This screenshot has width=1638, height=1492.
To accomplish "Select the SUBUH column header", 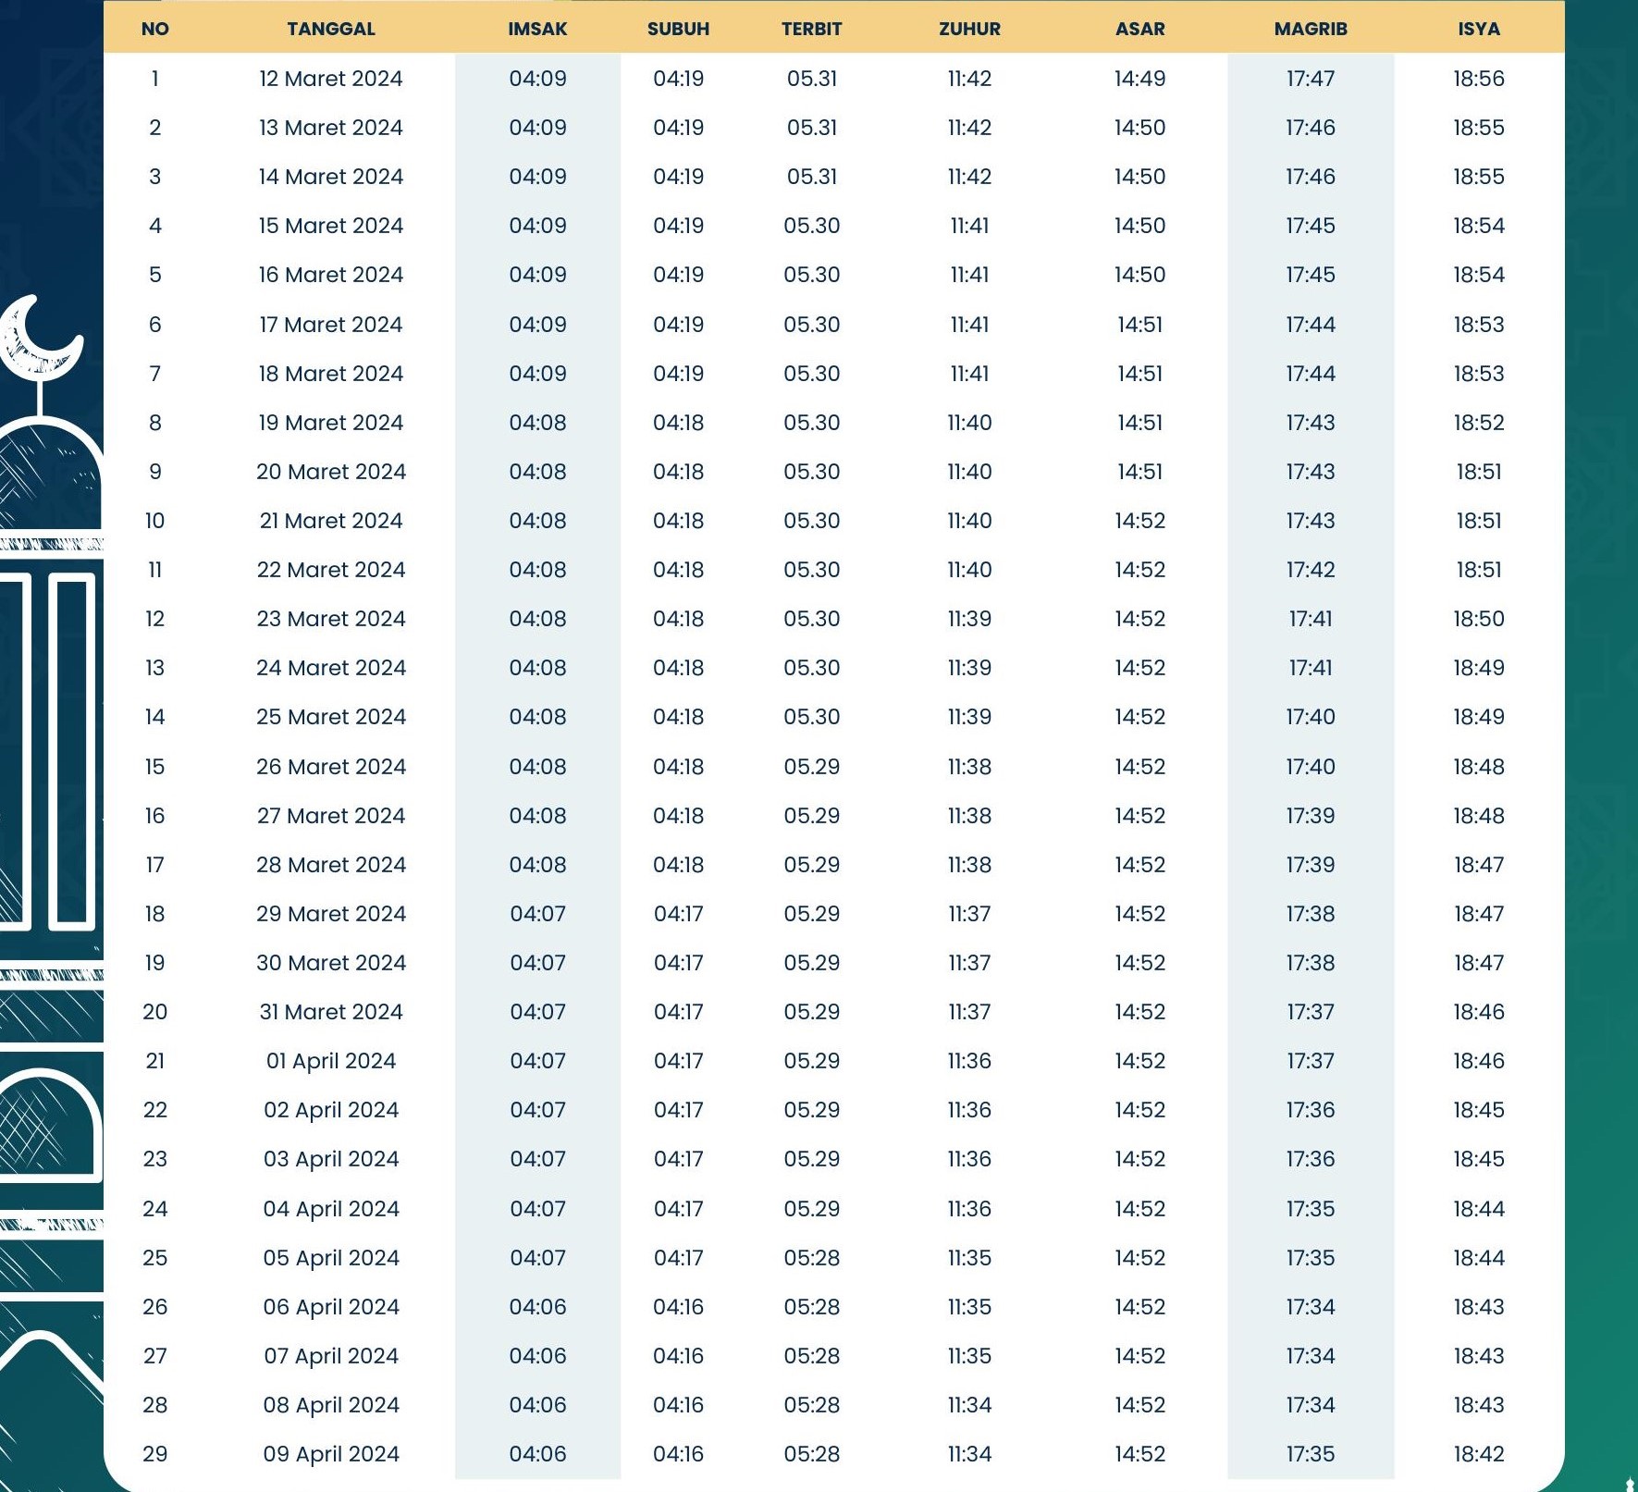I will (x=678, y=29).
